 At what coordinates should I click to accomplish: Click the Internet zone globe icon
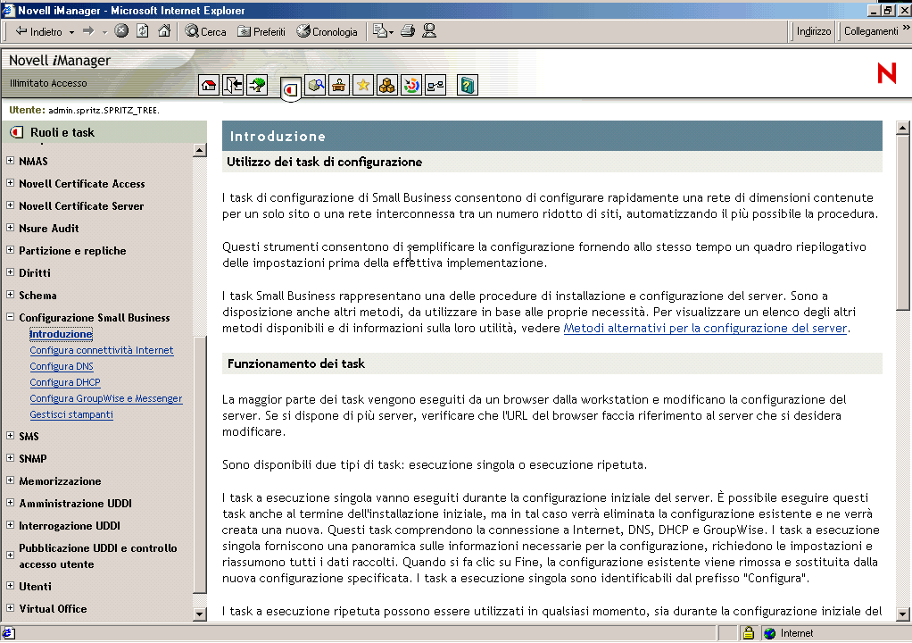point(769,633)
